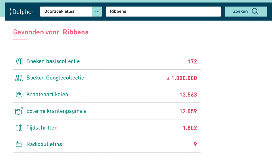Click the 1.802 Tijdschriften count
The image size is (272, 165).
(190, 128)
